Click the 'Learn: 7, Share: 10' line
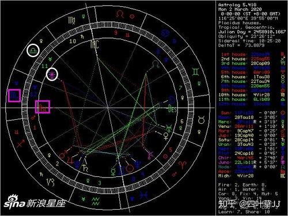Screen dimensions: 288x216 click(244, 212)
